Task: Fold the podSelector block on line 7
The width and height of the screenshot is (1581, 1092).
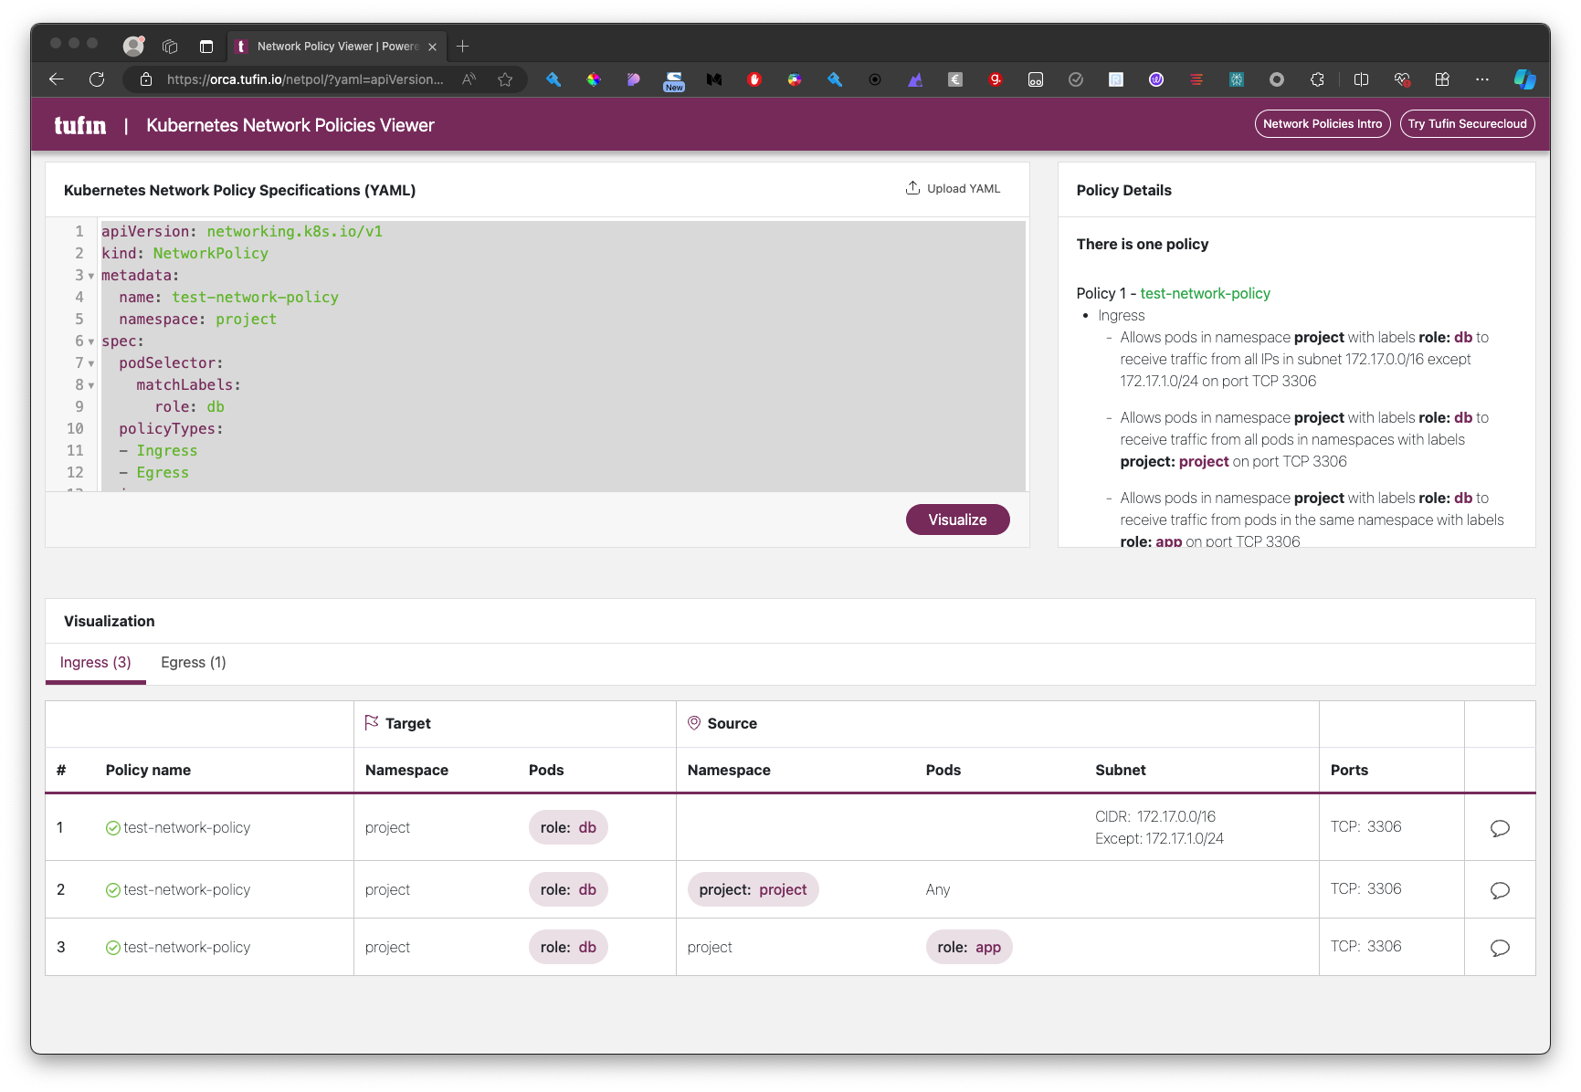Action: [91, 363]
